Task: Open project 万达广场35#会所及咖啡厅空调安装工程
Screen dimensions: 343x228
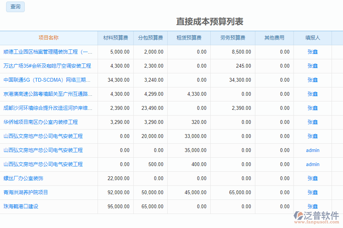Action: (46, 66)
